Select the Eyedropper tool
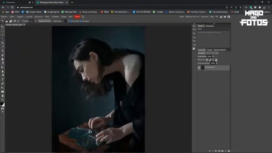This screenshot has width=272, height=153. click(x=3, y=47)
